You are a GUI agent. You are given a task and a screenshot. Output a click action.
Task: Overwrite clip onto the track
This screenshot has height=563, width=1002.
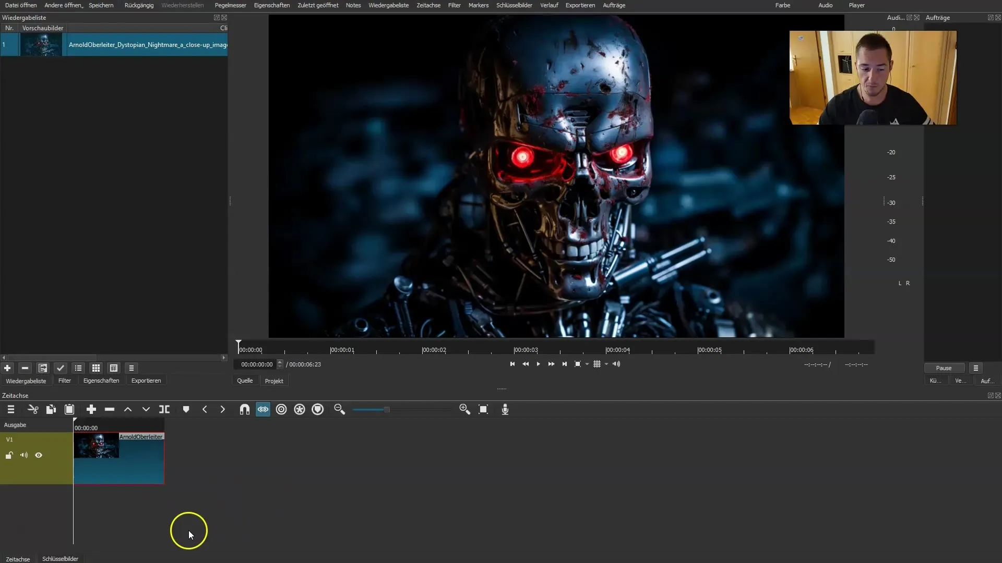146,410
